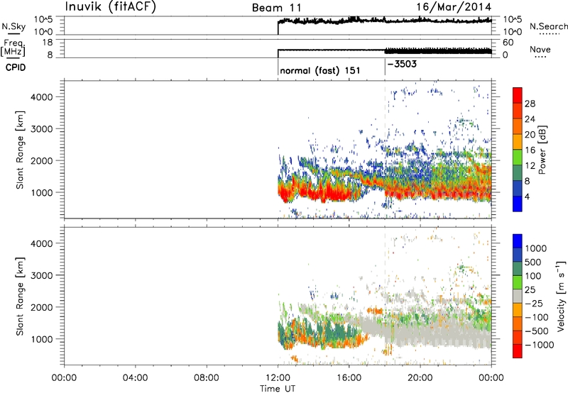Click the 'Freq. [MHz]' label

pyautogui.click(x=13, y=48)
